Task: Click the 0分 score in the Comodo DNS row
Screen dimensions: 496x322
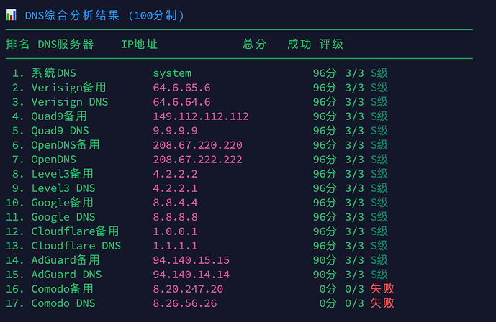Action: click(x=328, y=304)
